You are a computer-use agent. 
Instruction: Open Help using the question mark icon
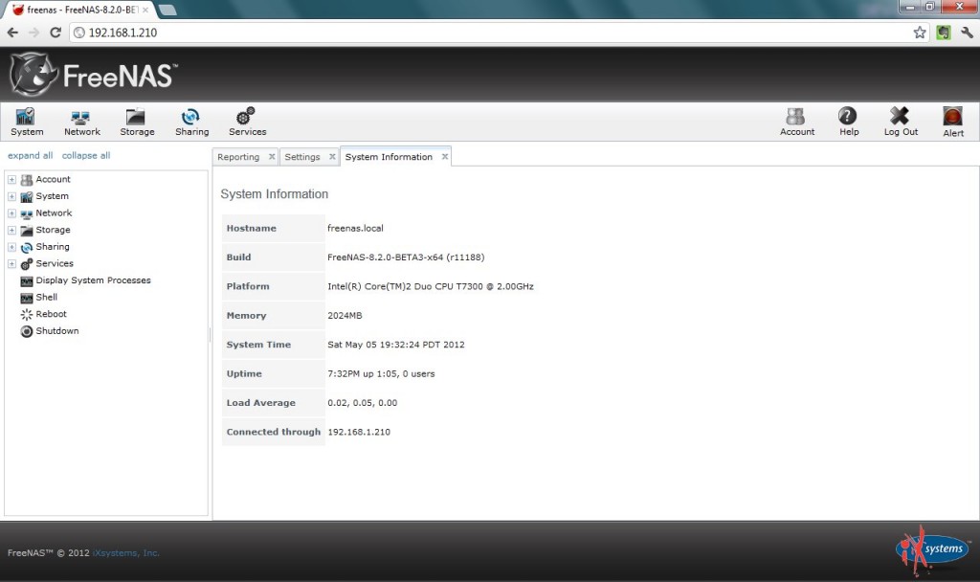click(x=848, y=120)
